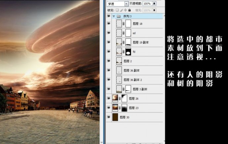Select sd layer mask thumbnail
The width and height of the screenshot is (228, 144).
tap(128, 33)
